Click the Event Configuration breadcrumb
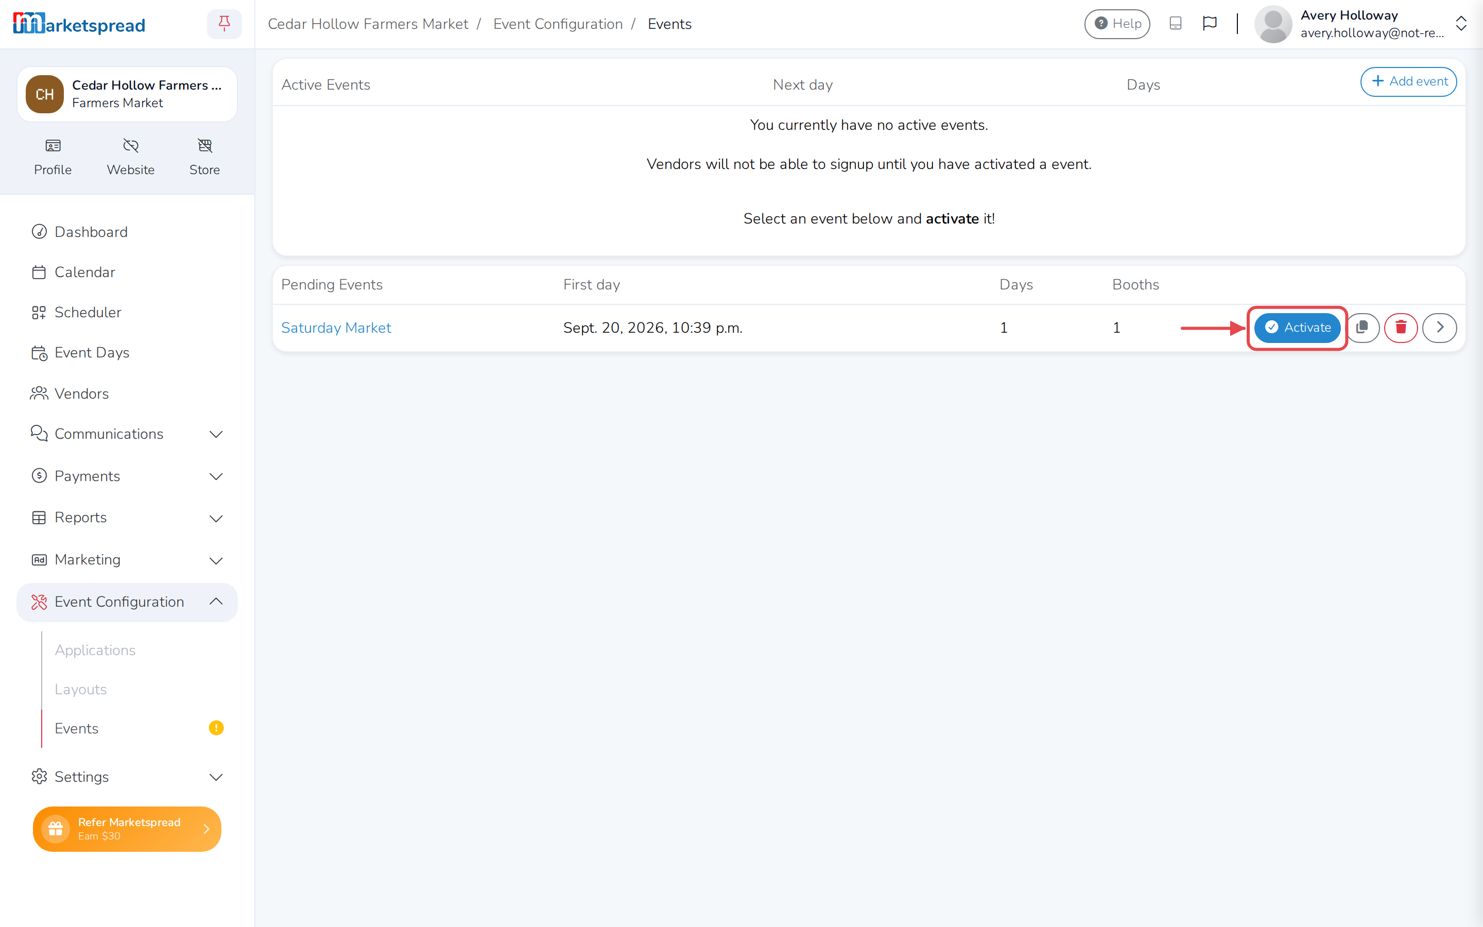 pos(558,24)
